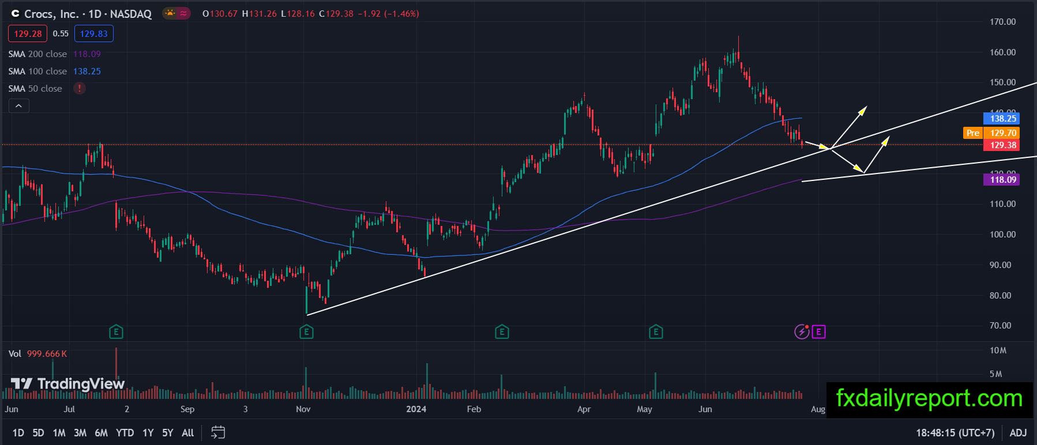Click the 160.00 price axis label
This screenshot has width=1037, height=445.
click(1002, 52)
